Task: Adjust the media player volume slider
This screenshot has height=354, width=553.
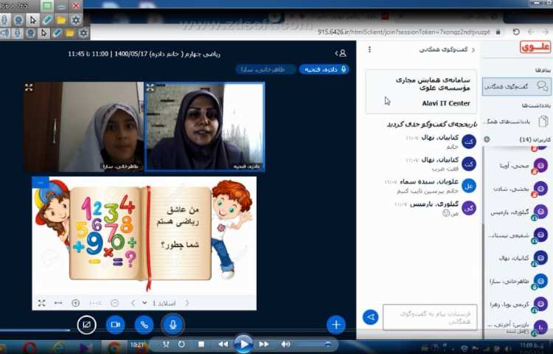Action: click(313, 344)
